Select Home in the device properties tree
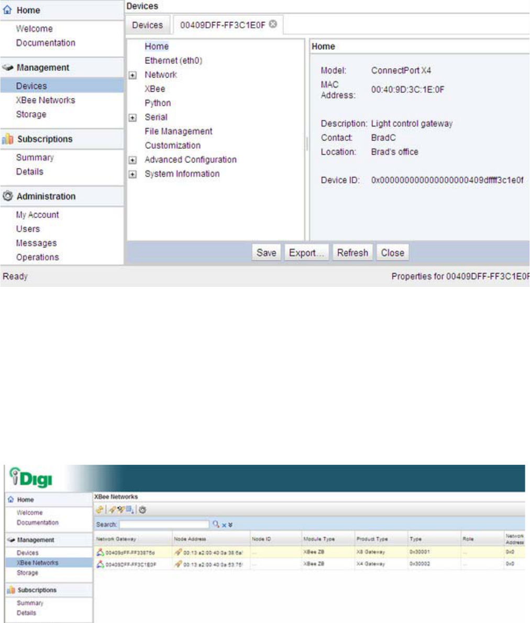The width and height of the screenshot is (530, 623). [157, 47]
